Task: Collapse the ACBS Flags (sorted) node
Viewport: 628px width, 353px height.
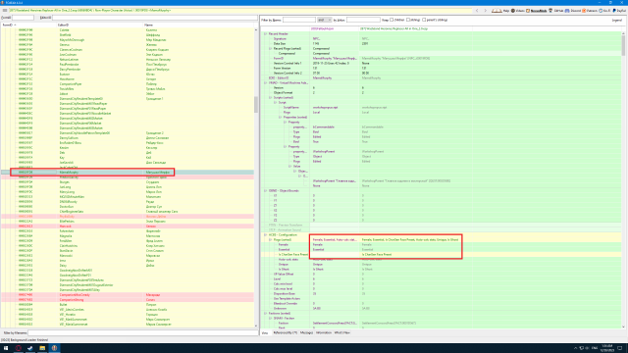Action: pos(271,239)
